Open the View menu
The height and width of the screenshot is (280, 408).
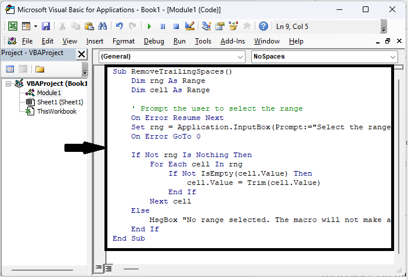click(x=70, y=41)
